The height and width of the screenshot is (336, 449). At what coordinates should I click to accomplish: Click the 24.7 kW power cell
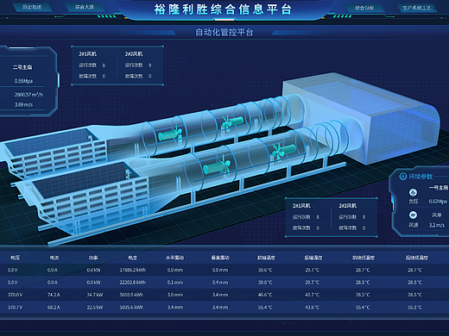pos(95,295)
